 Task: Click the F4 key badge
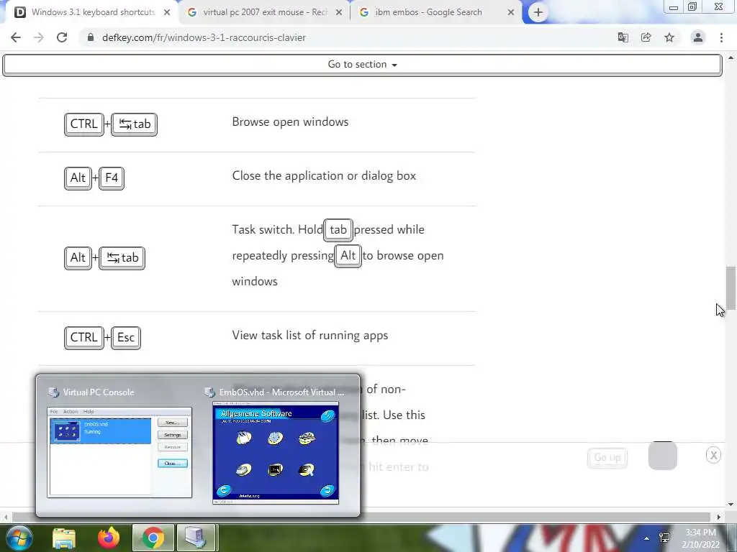coord(112,178)
